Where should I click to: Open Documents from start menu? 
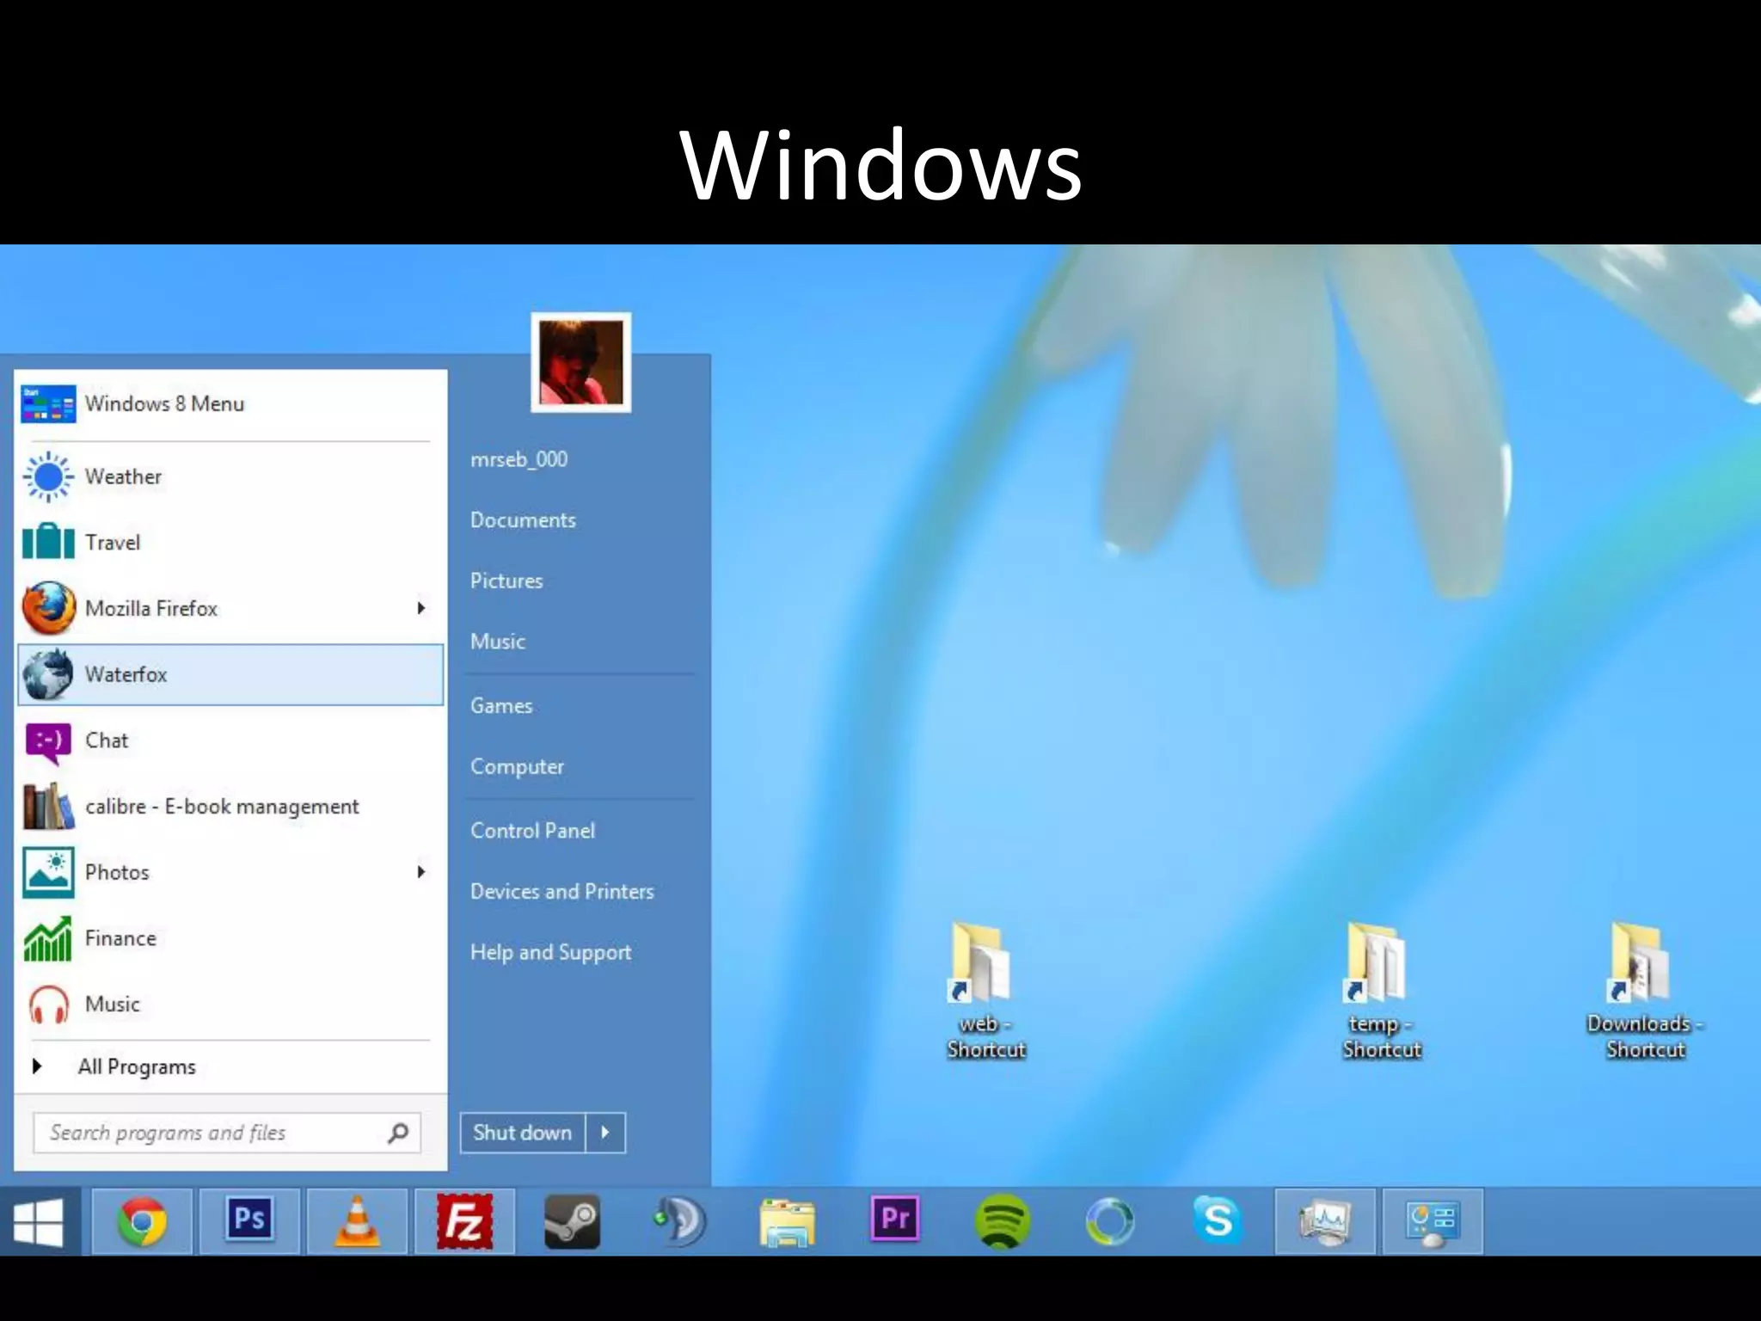point(523,520)
